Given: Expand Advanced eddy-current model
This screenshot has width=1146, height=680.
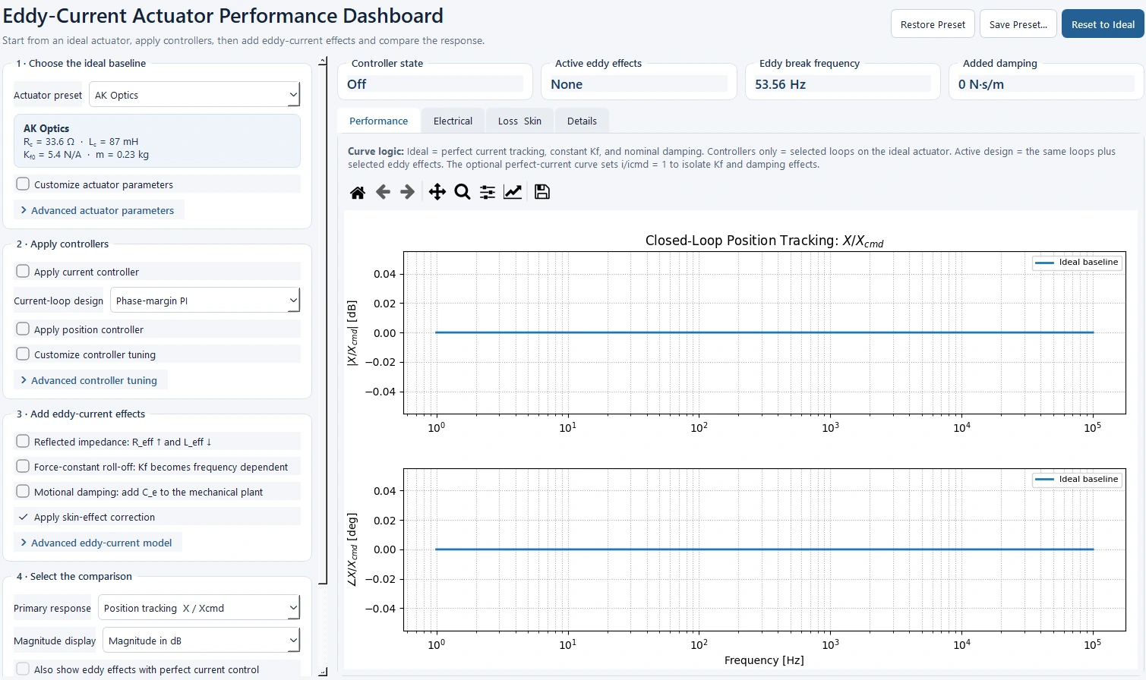Looking at the screenshot, I should 98,543.
